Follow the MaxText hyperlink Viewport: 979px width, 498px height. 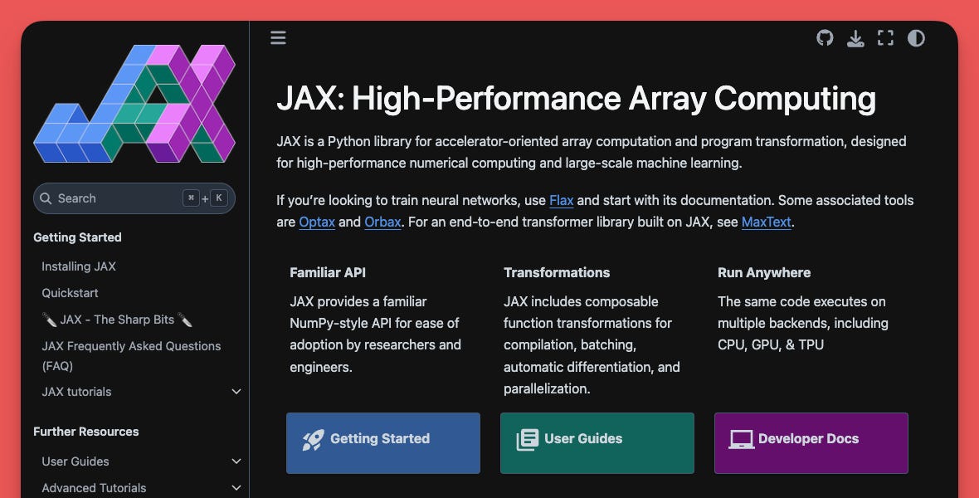pyautogui.click(x=766, y=222)
